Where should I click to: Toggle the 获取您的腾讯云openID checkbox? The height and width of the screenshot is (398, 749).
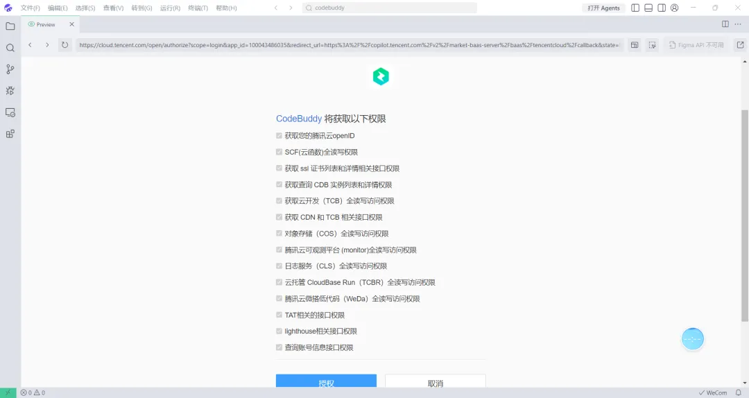click(279, 136)
